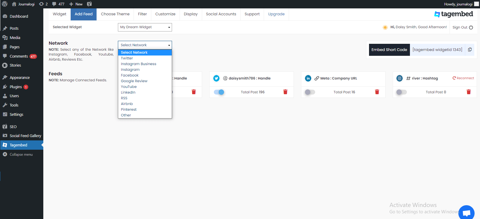Disable the daisysmith786 feed toggle
This screenshot has height=219, width=480.
[219, 92]
